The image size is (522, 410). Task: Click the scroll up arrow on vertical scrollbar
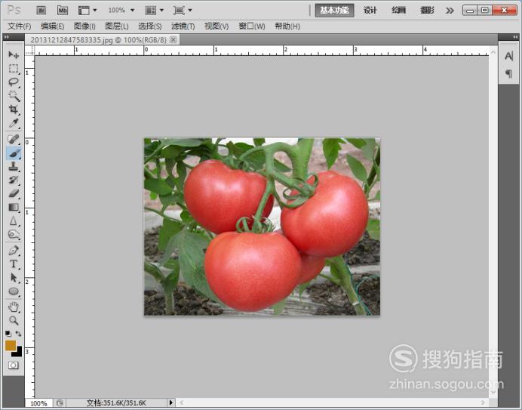(x=493, y=52)
